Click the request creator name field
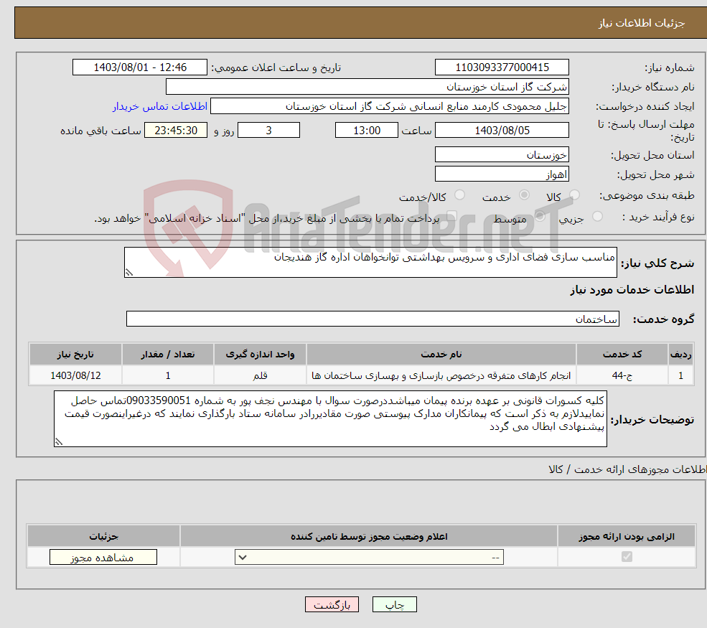Image resolution: width=707 pixels, height=628 pixels. [390, 106]
